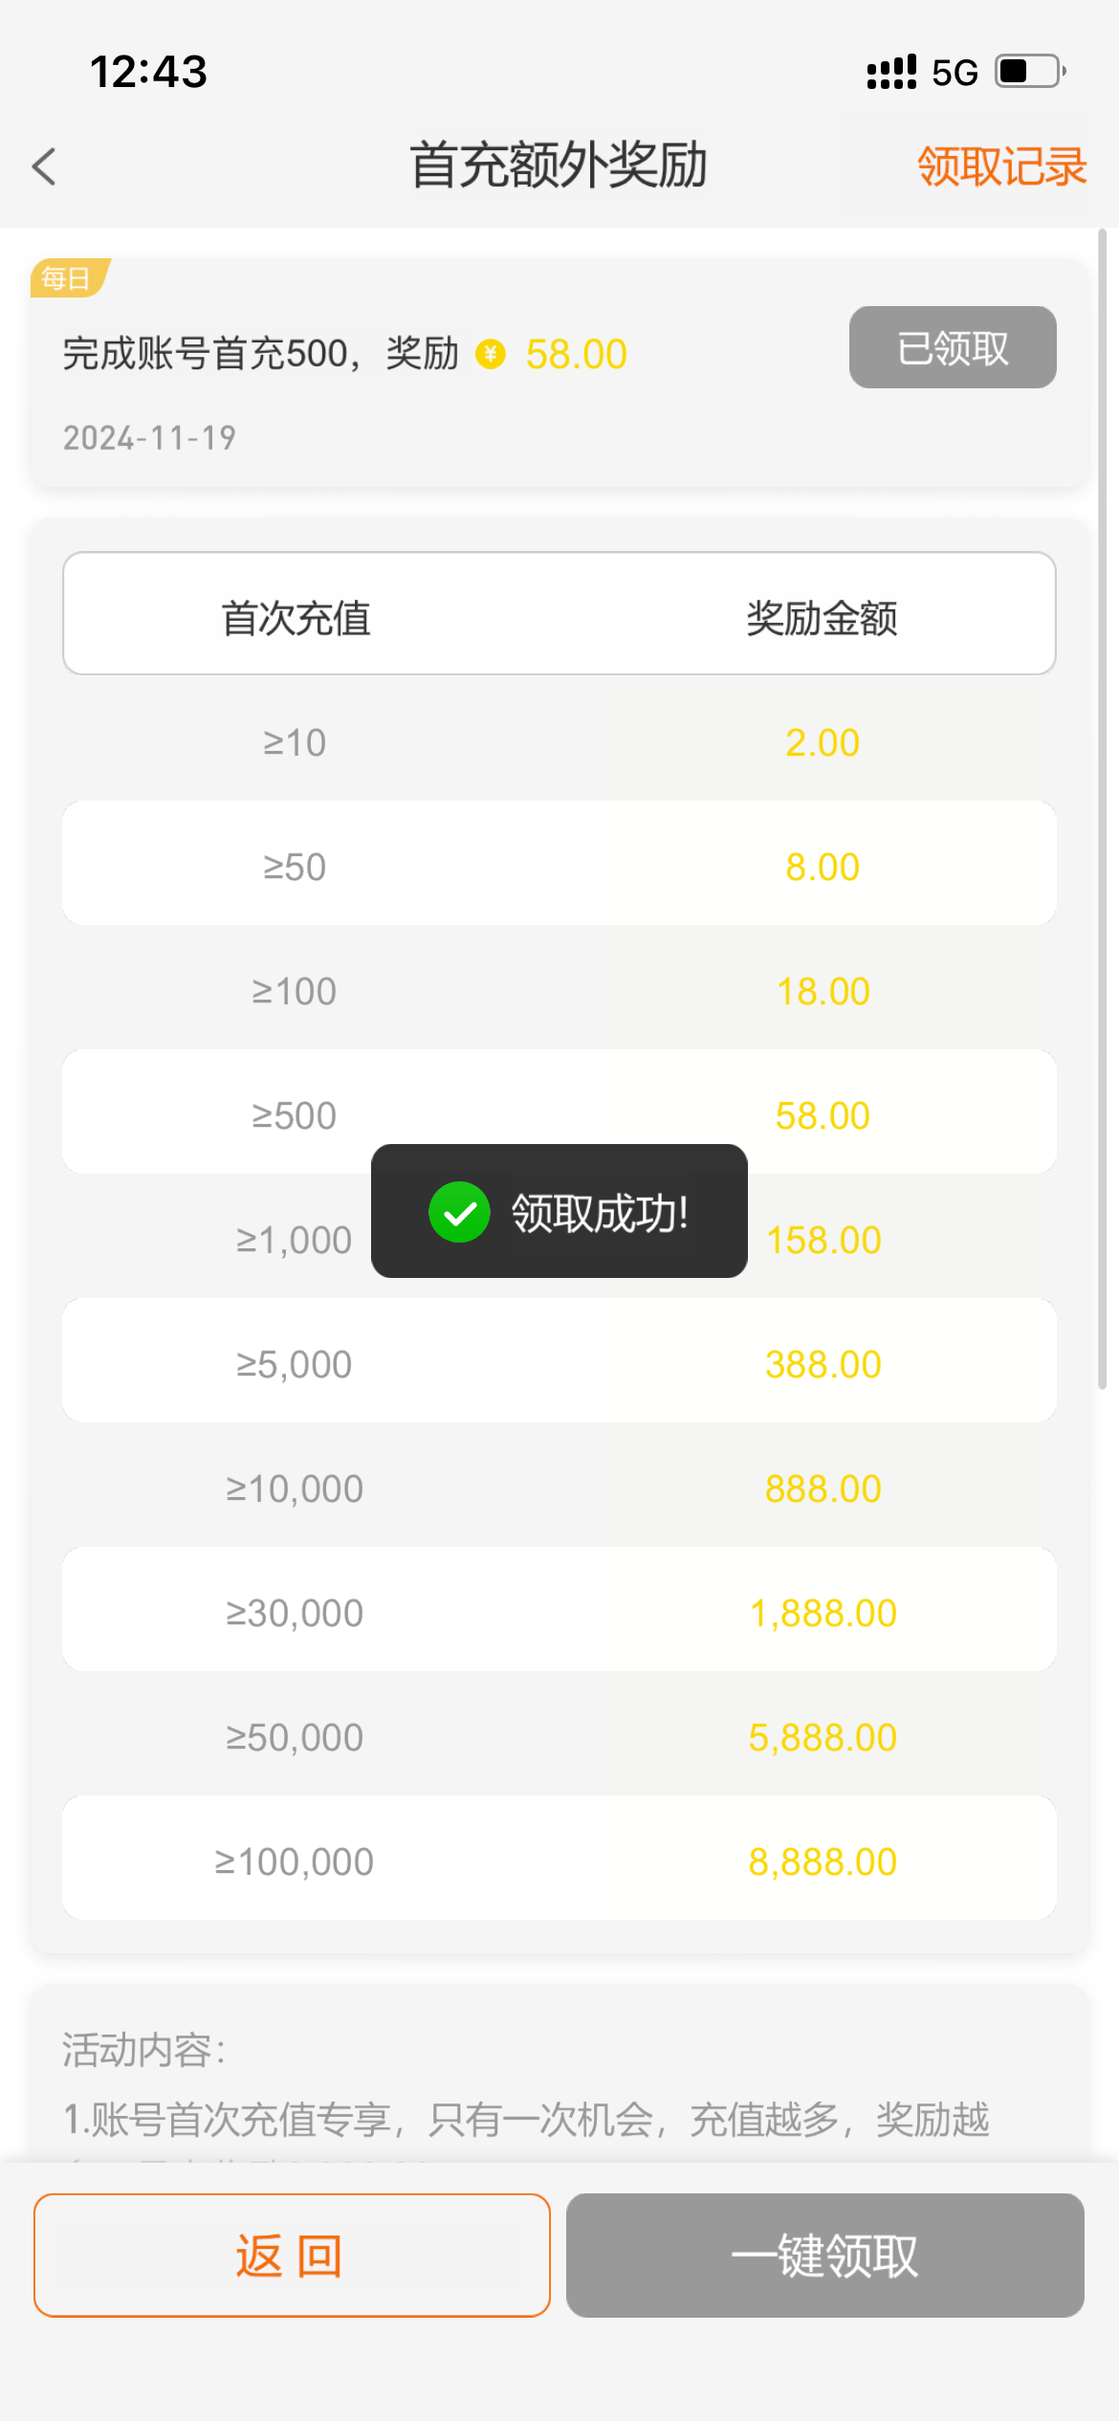The image size is (1119, 2422).
Task: Tap the back arrow icon
Action: [x=44, y=166]
